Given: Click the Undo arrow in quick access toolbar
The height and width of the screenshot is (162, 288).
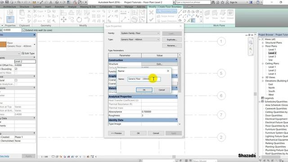Looking at the screenshot, I should coord(19,2).
